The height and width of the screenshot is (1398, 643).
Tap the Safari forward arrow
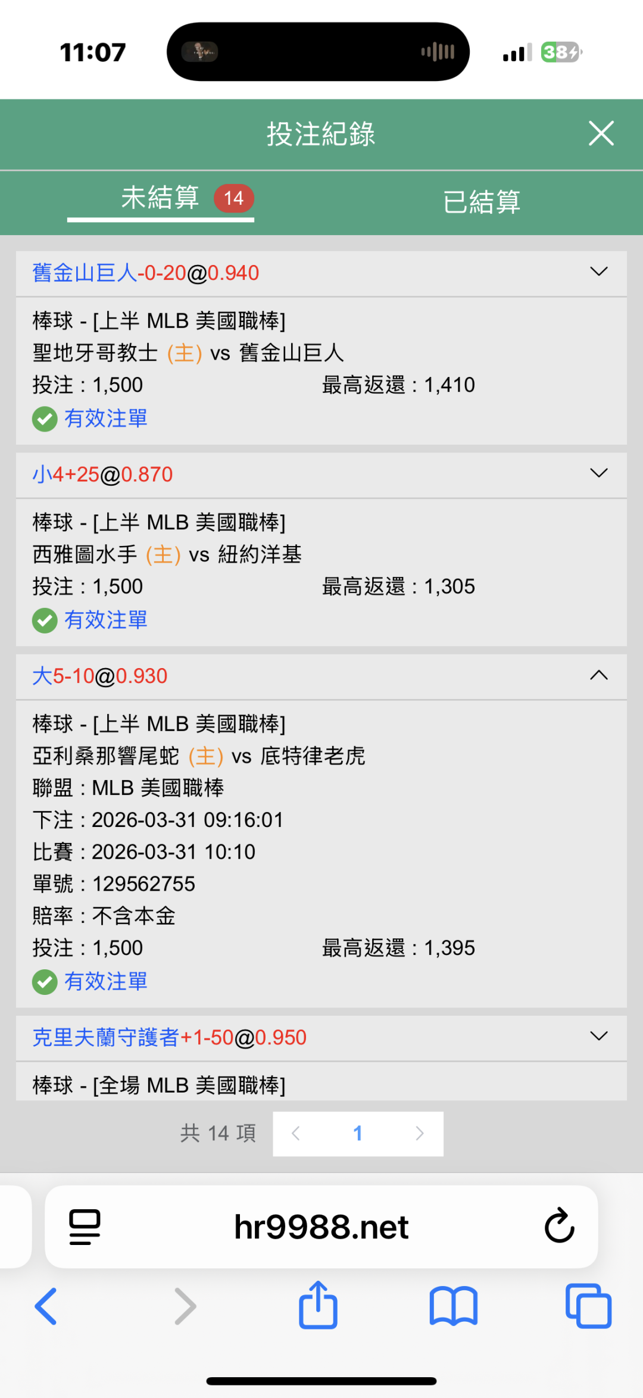[185, 1306]
